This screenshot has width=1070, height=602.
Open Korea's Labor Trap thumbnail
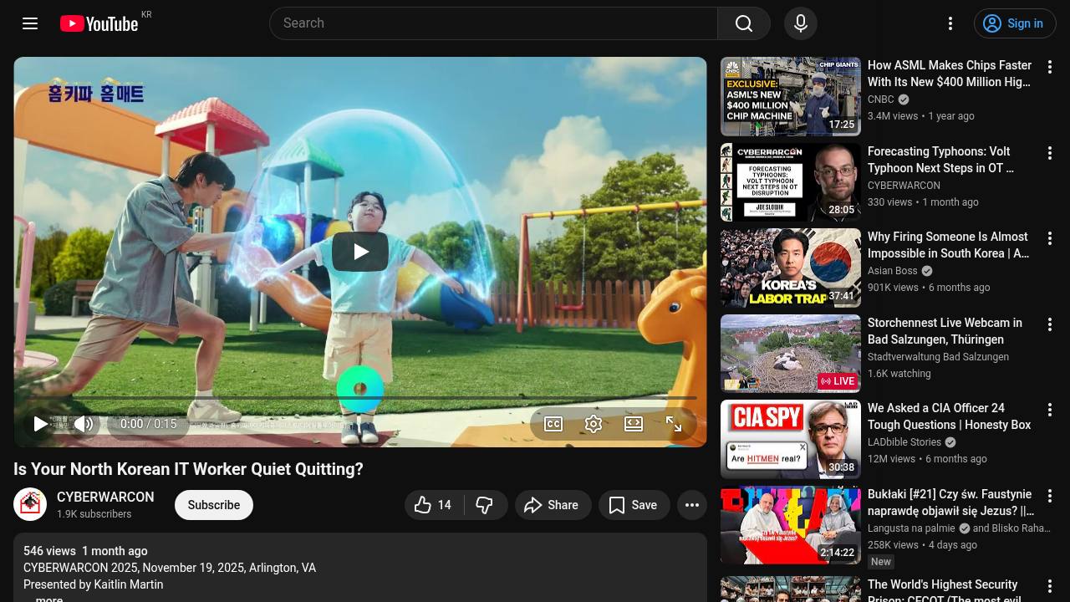[x=791, y=268]
